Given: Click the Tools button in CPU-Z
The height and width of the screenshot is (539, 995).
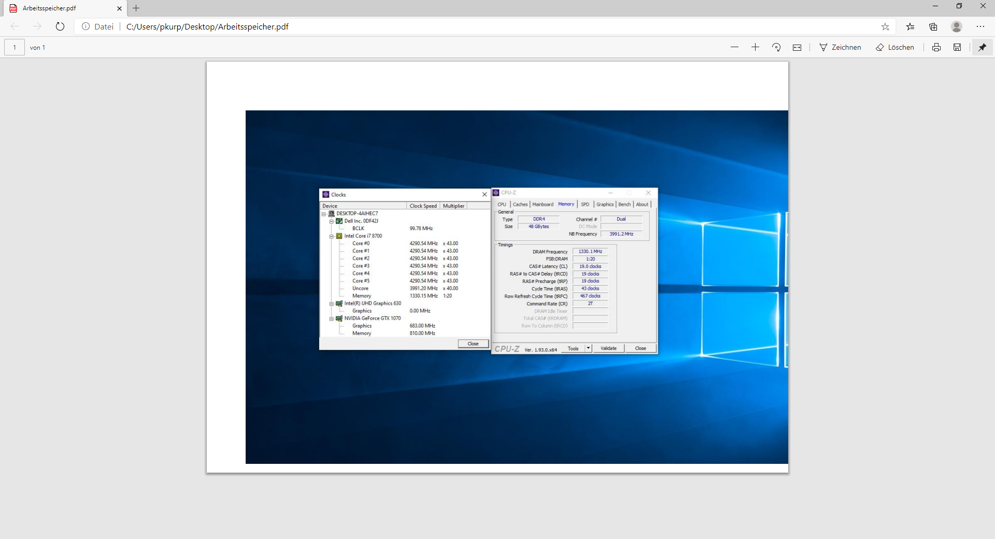Looking at the screenshot, I should tap(573, 349).
